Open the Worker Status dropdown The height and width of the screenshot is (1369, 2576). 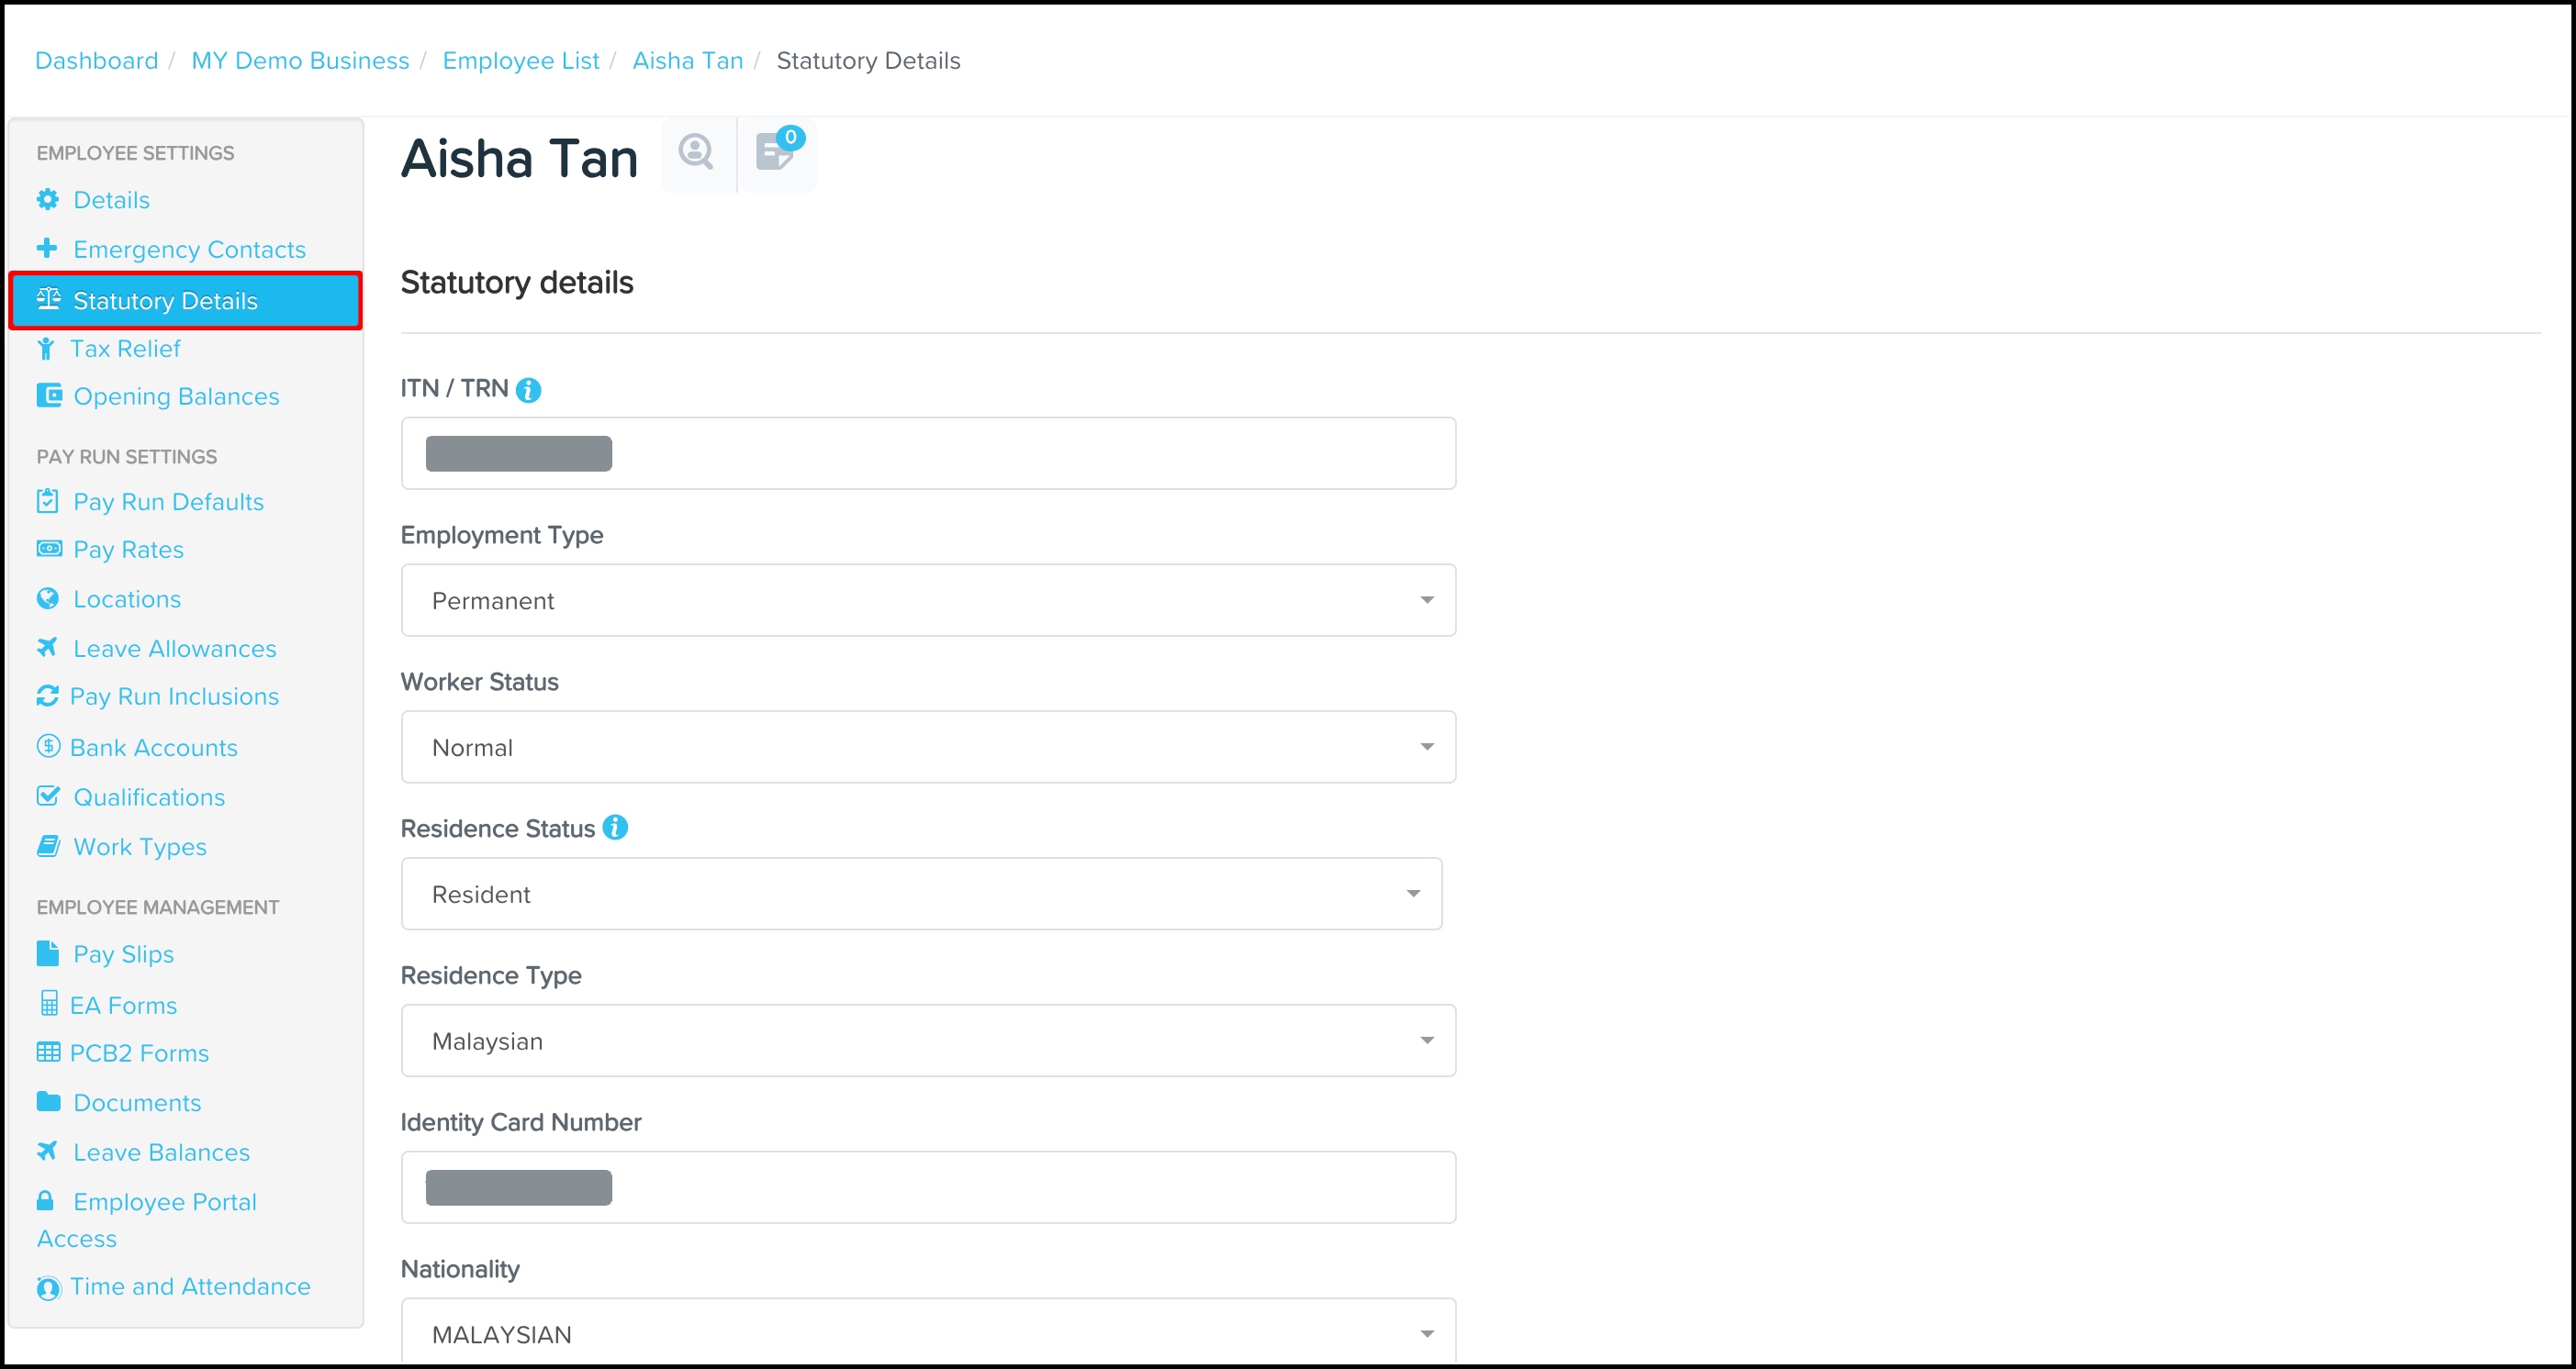pos(927,748)
